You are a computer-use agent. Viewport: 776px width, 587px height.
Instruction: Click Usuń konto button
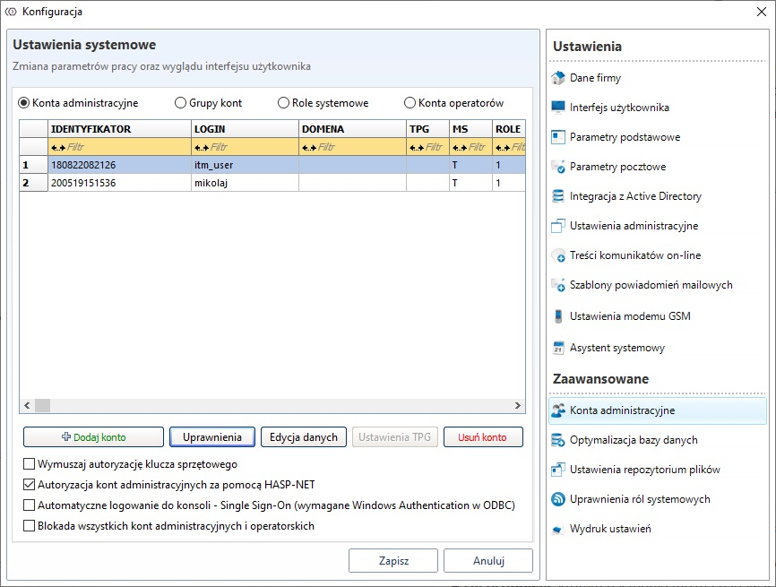(x=483, y=437)
